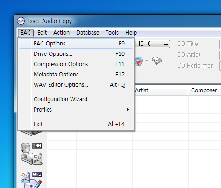The width and height of the screenshot is (221, 188).
Task: Open the Help menu
Action: (131, 33)
